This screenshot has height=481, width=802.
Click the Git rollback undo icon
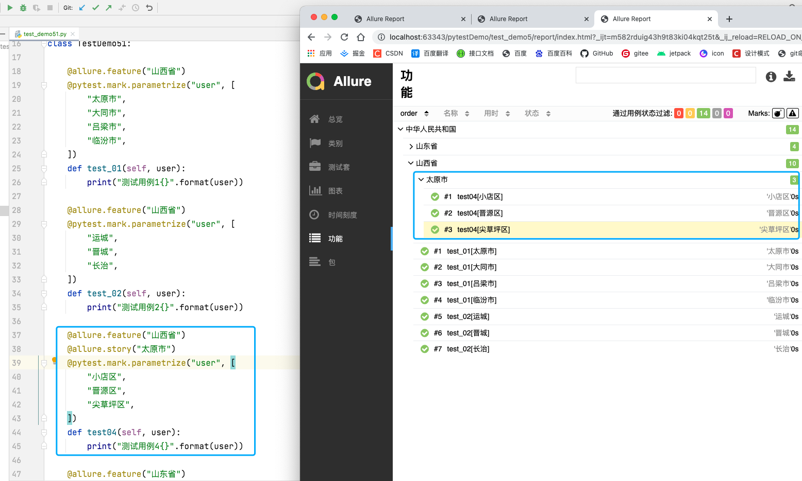coord(149,8)
